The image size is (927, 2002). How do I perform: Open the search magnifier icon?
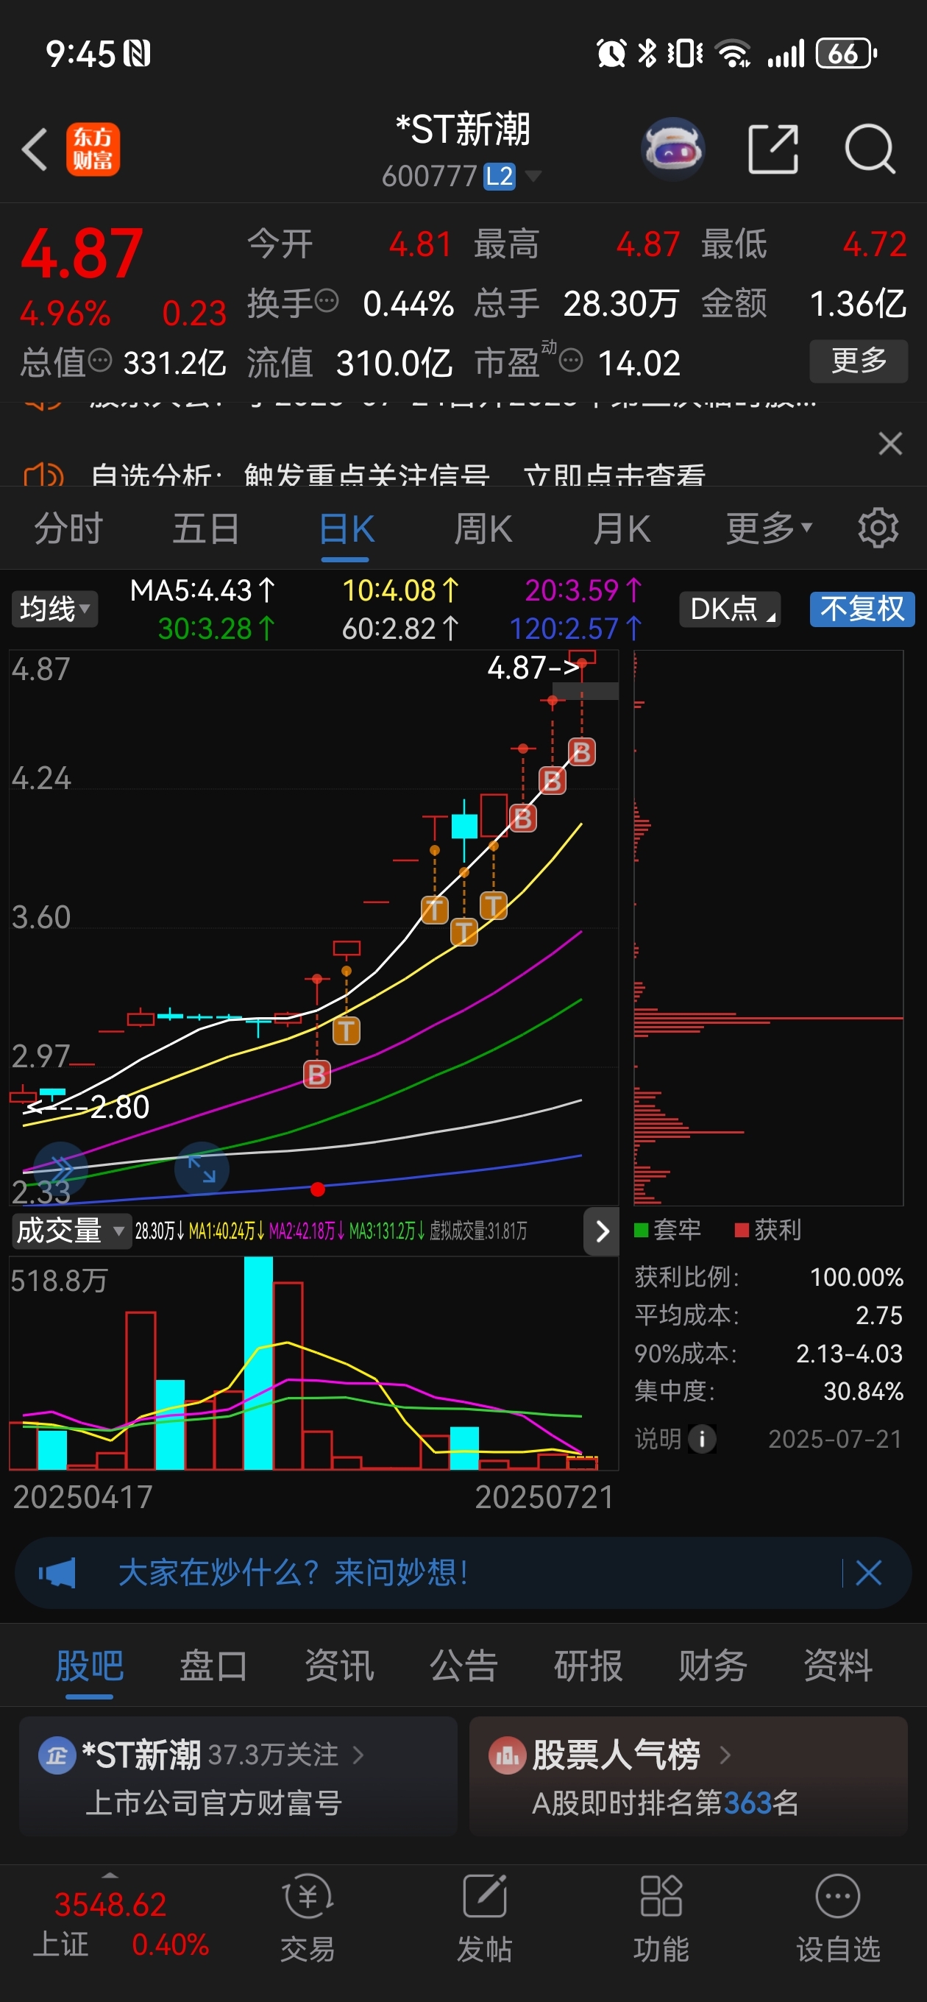click(870, 149)
